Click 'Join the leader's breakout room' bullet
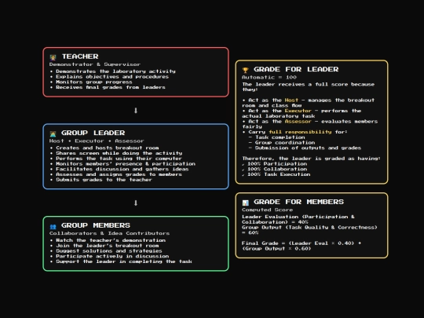 coord(104,246)
